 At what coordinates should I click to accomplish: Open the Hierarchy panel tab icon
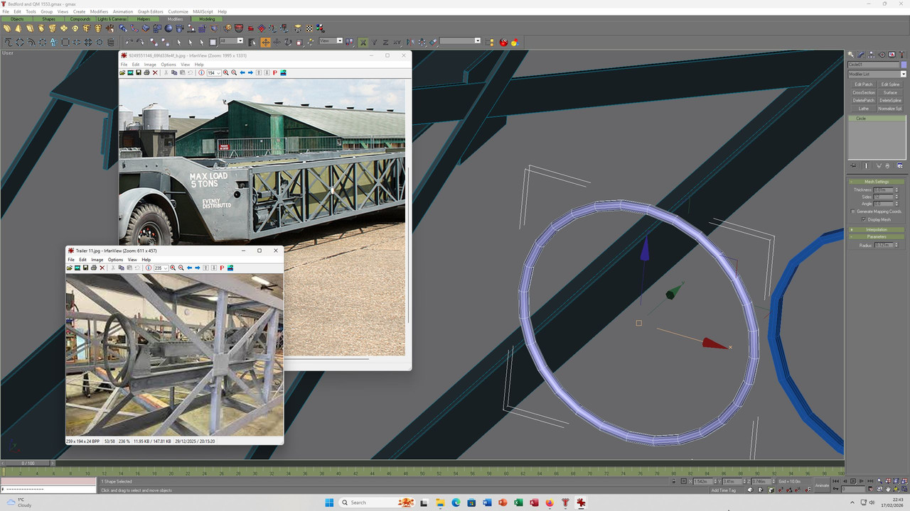click(x=872, y=55)
